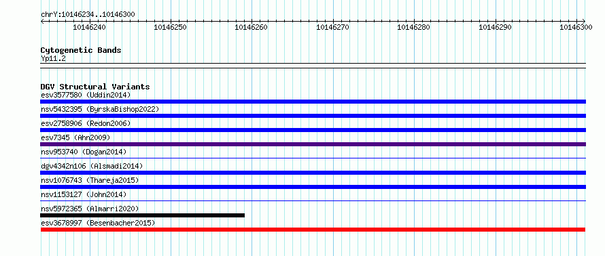Screen dimensions: 605x256
Task: Click ruler position 10146280
Action: click(x=413, y=27)
